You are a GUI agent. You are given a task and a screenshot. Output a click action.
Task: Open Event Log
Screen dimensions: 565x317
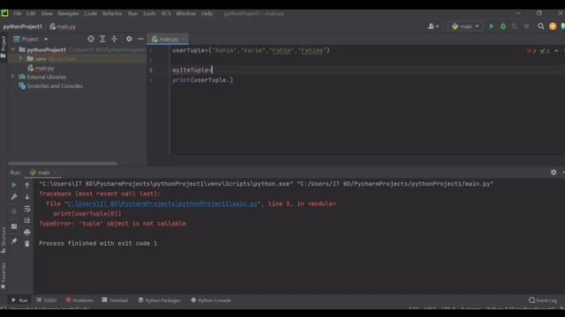pos(543,300)
